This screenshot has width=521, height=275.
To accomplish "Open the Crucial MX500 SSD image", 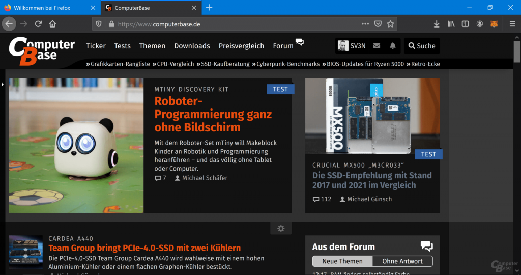I will click(x=372, y=116).
